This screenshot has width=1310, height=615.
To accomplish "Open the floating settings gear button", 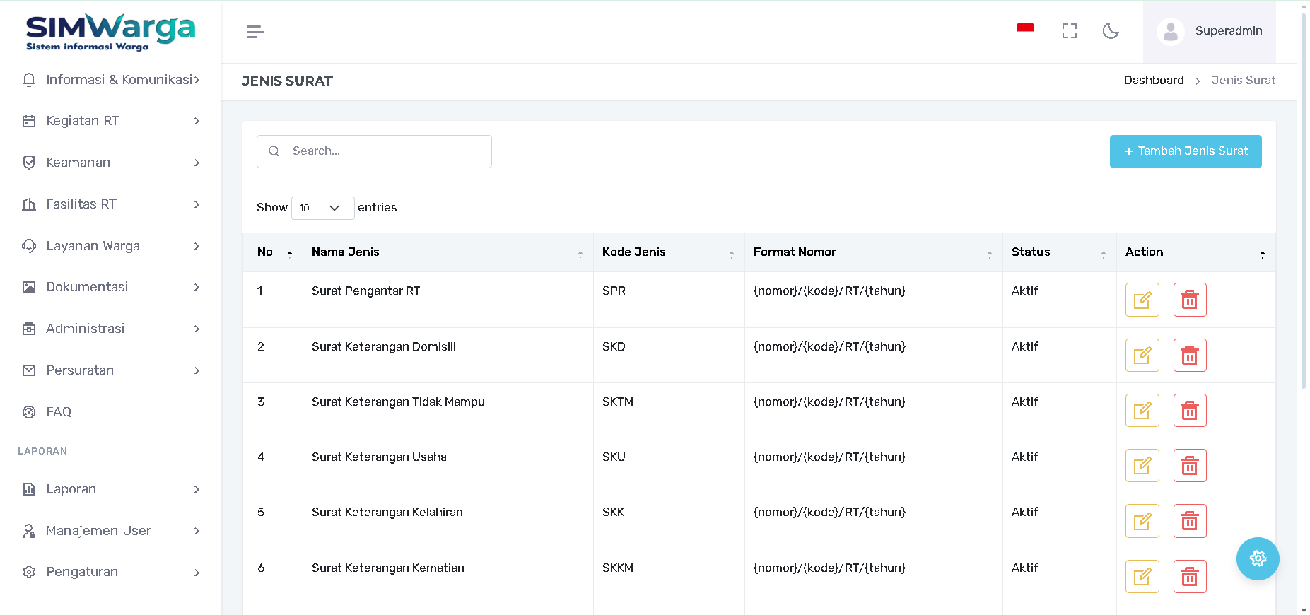I will click(x=1257, y=558).
